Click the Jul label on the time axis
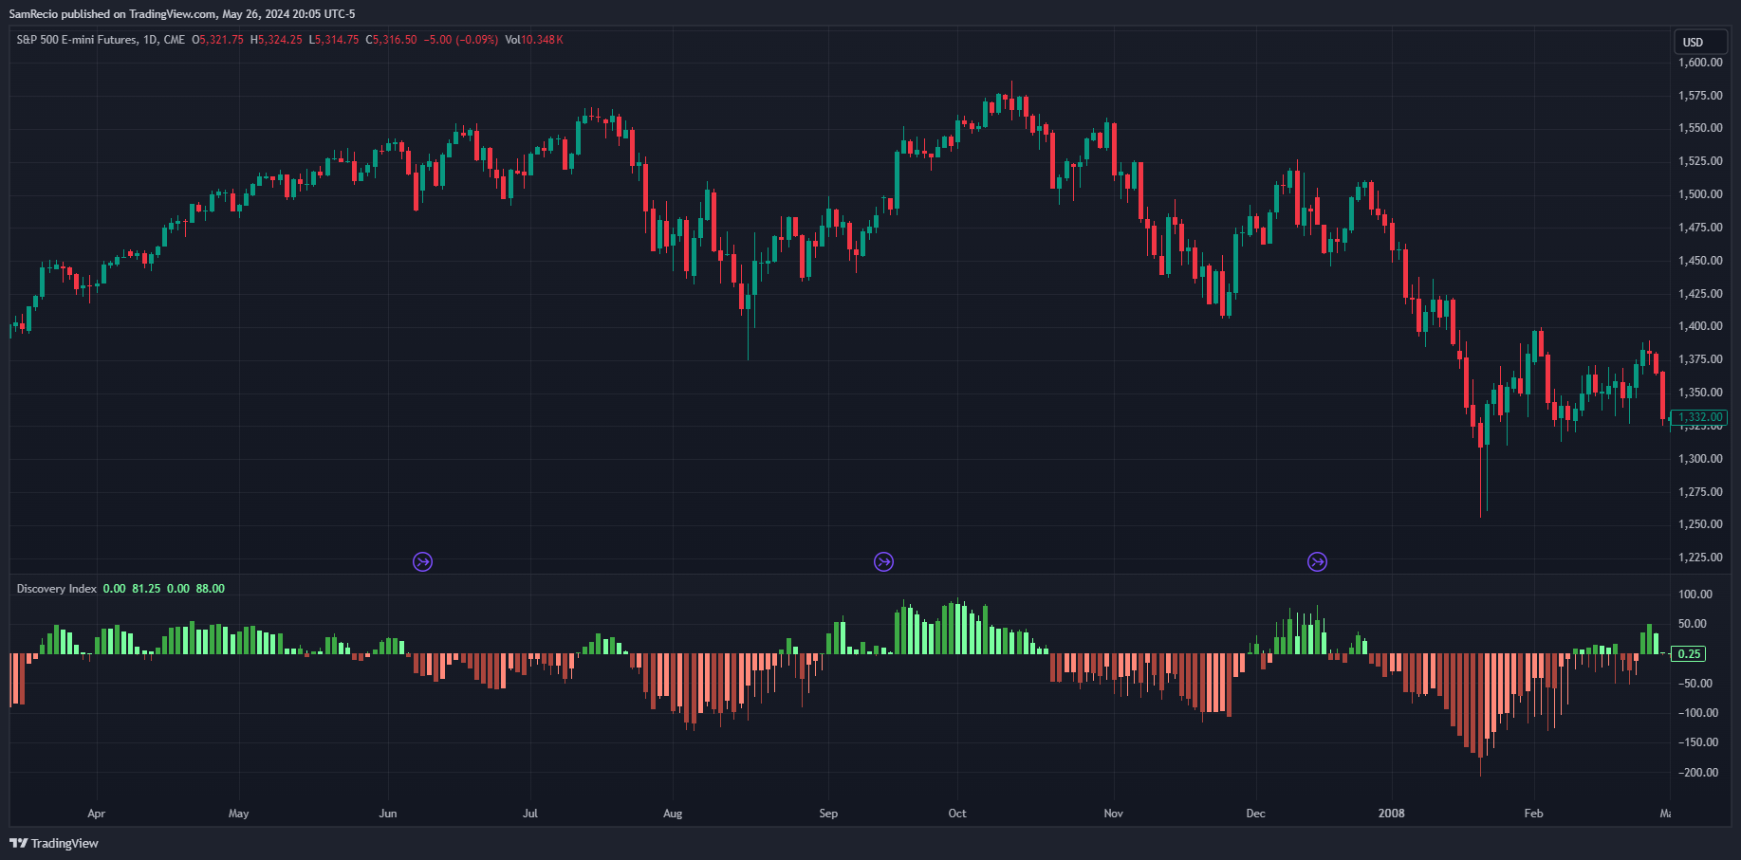Image resolution: width=1741 pixels, height=860 pixels. (x=530, y=814)
